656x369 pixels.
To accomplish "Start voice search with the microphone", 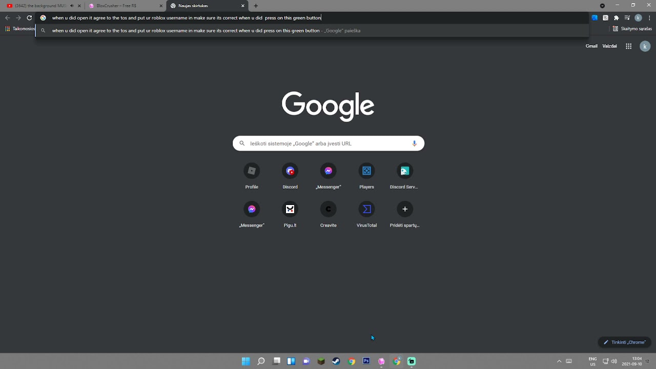I will 414,143.
